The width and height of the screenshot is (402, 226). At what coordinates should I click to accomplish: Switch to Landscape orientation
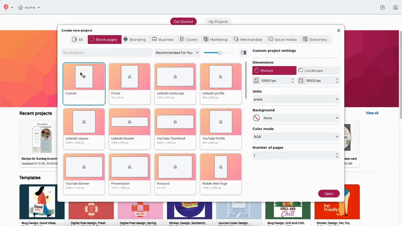[x=318, y=71]
